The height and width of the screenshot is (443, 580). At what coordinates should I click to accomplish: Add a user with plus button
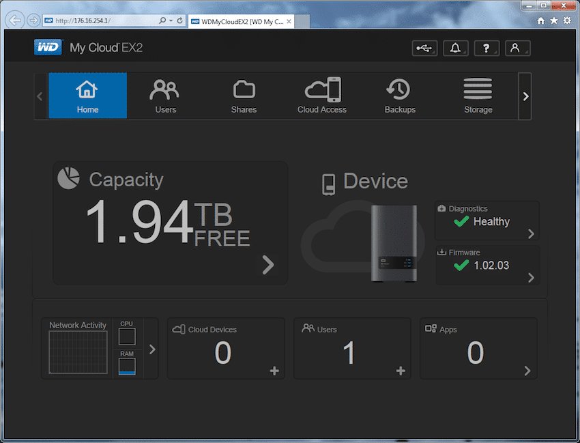(401, 371)
